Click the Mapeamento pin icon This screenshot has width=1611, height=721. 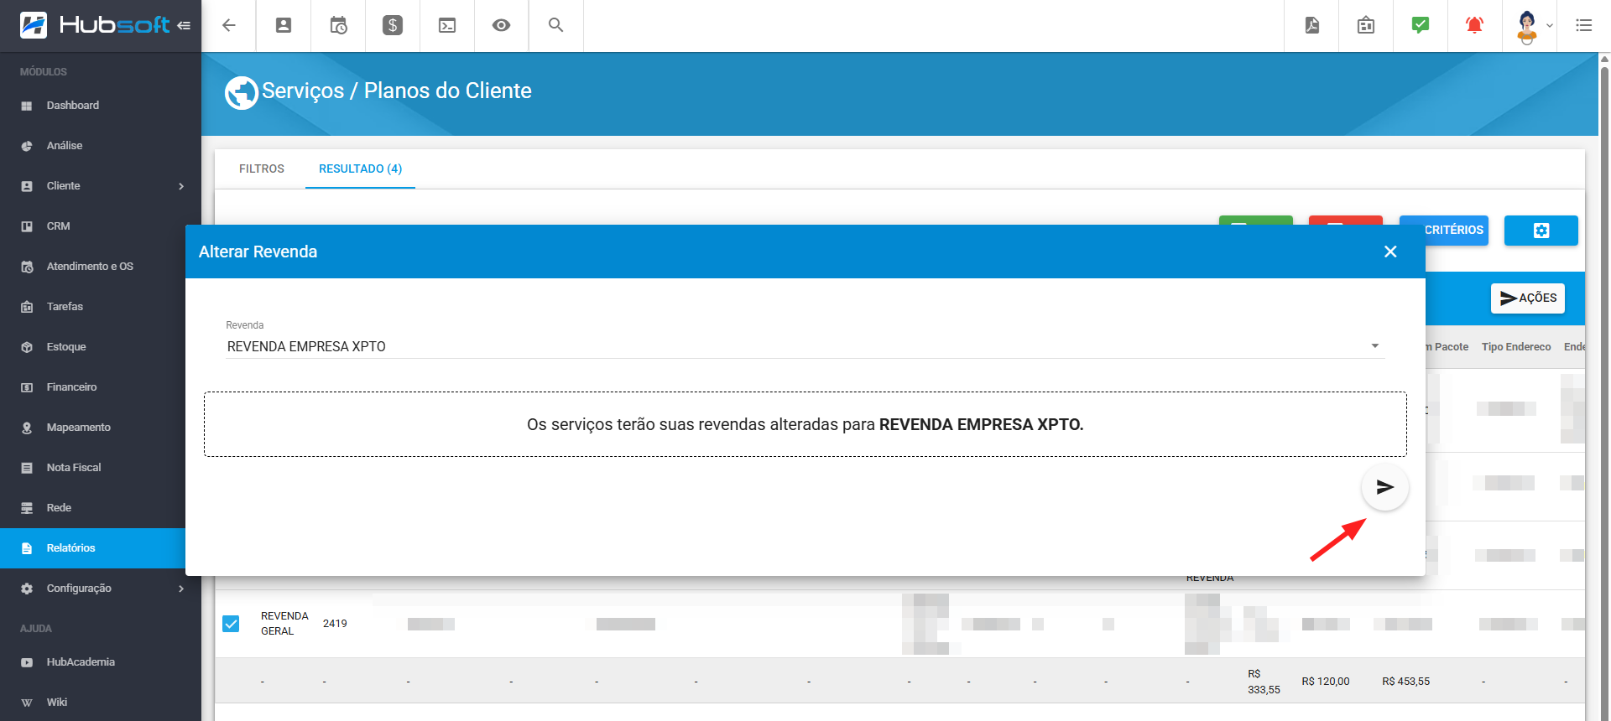pos(27,428)
